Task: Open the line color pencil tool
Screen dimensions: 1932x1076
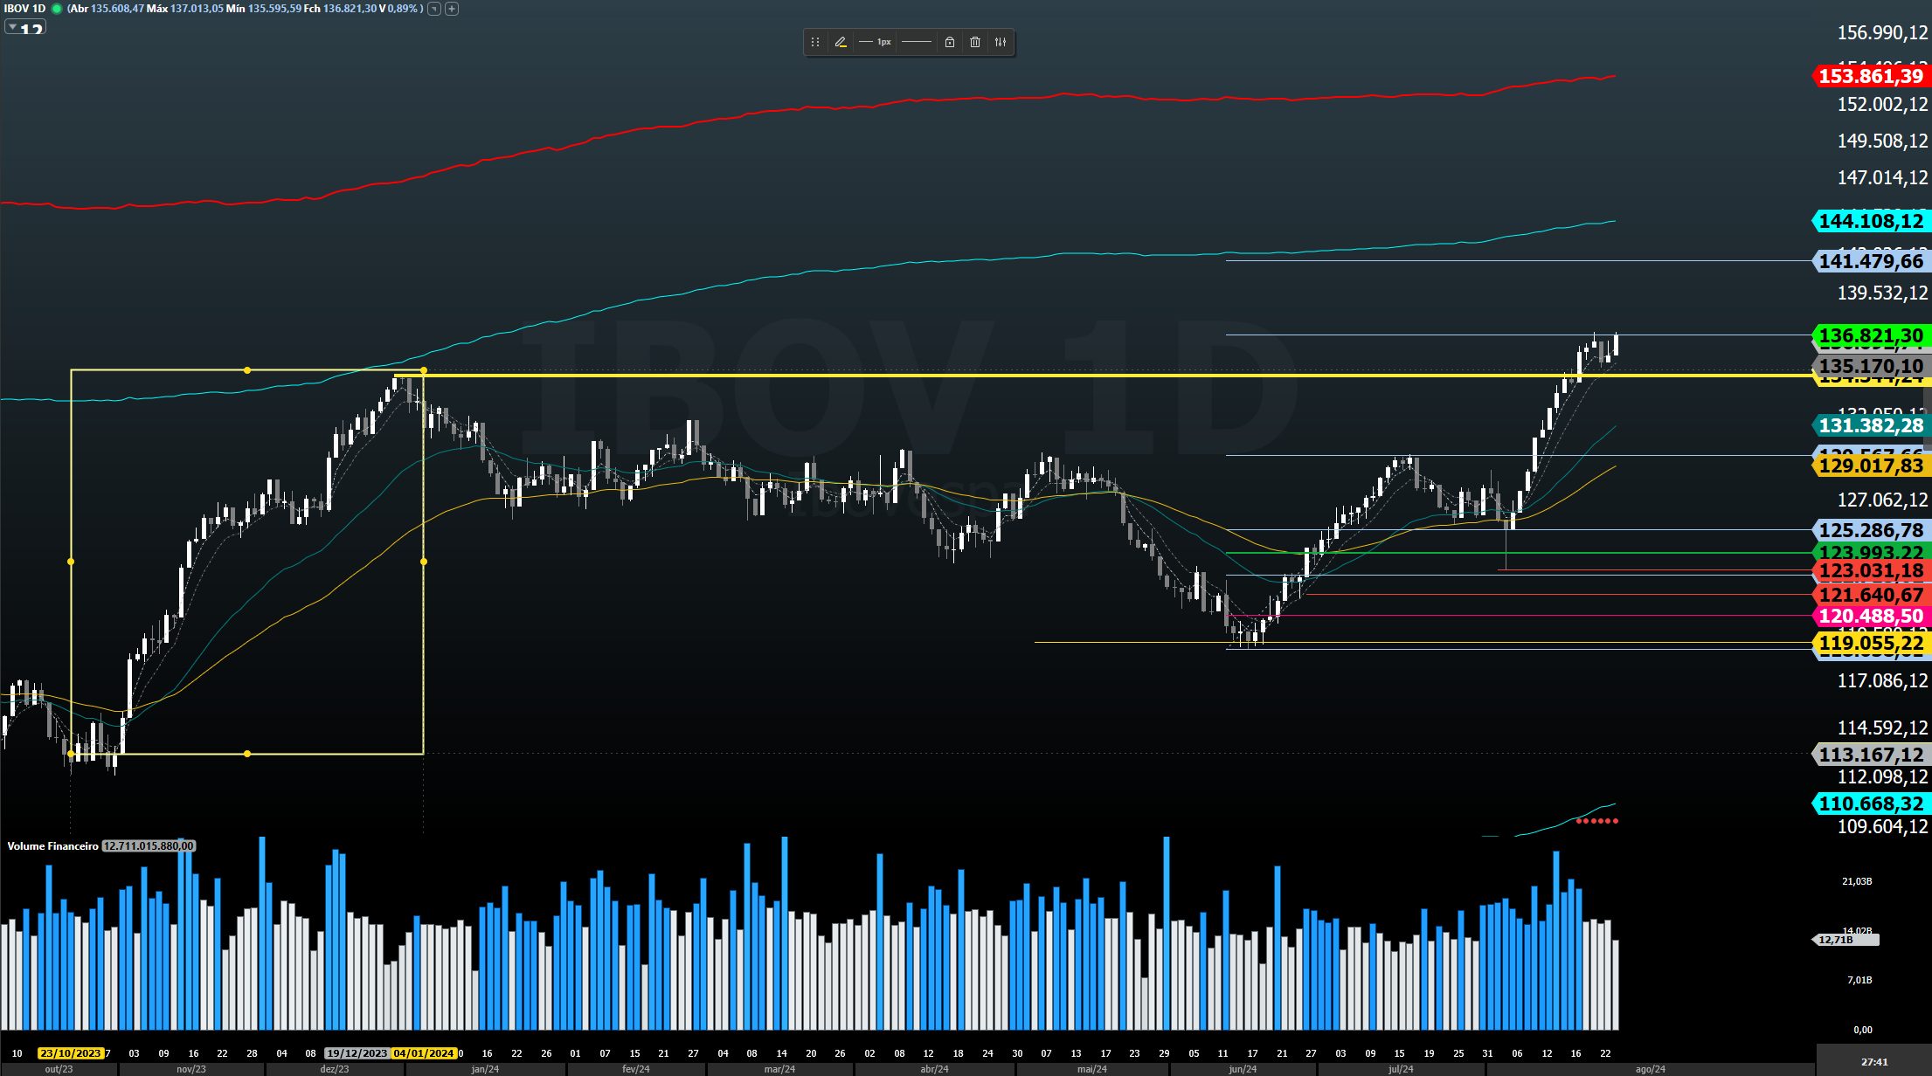Action: (841, 42)
